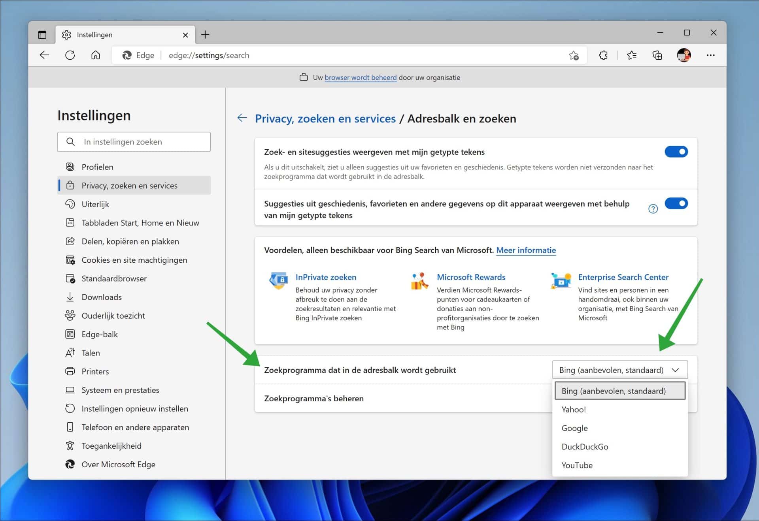This screenshot has width=759, height=521.
Task: Click the Uiterlijk sidebar icon
Action: 70,204
